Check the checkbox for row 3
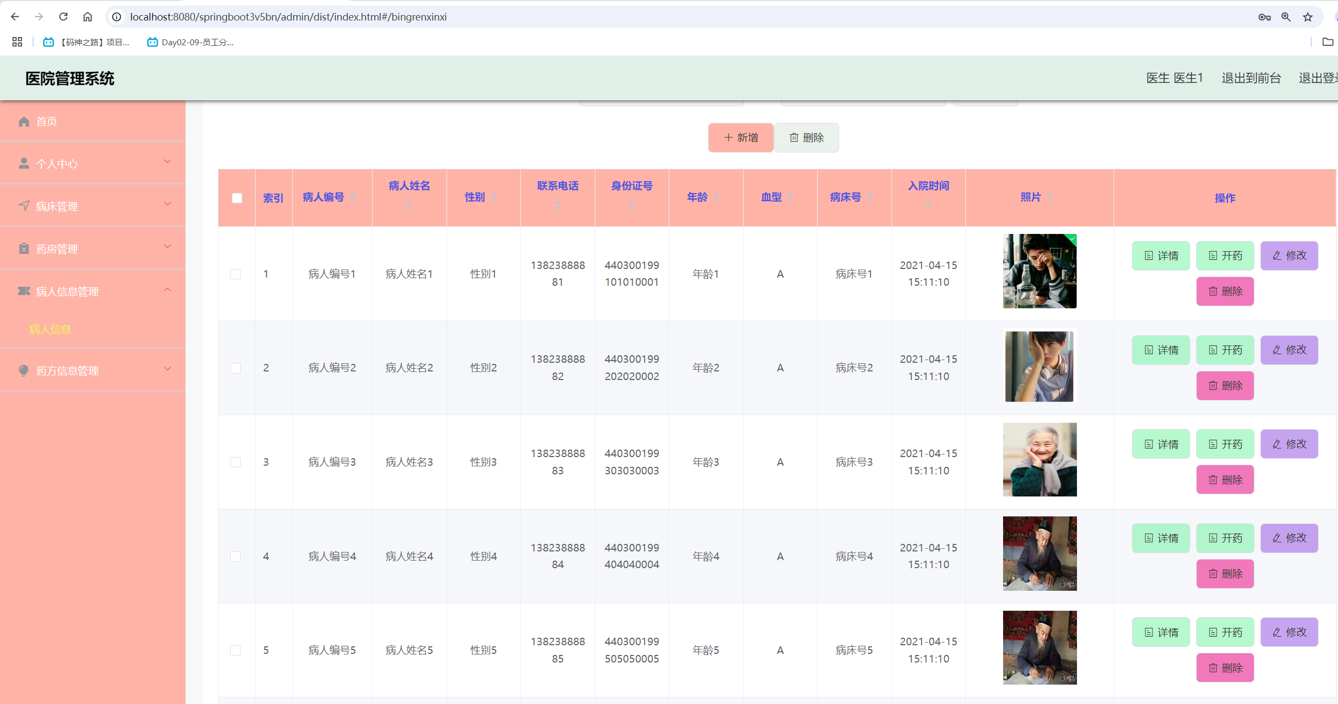This screenshot has height=704, width=1338. pyautogui.click(x=236, y=462)
